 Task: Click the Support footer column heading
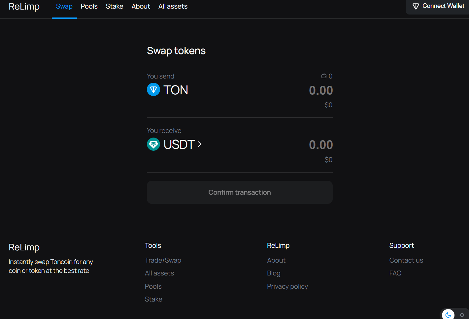tap(401, 245)
